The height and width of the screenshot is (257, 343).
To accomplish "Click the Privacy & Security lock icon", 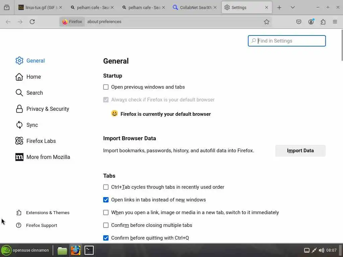I will tap(19, 109).
